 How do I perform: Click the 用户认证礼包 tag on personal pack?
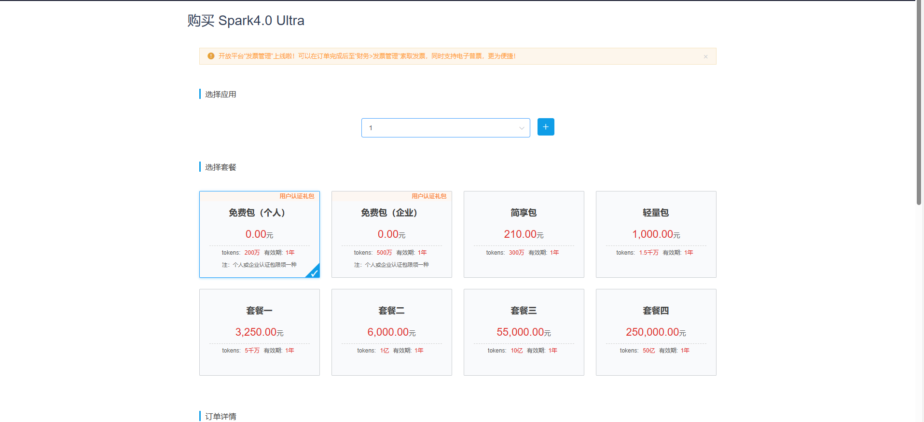[296, 196]
